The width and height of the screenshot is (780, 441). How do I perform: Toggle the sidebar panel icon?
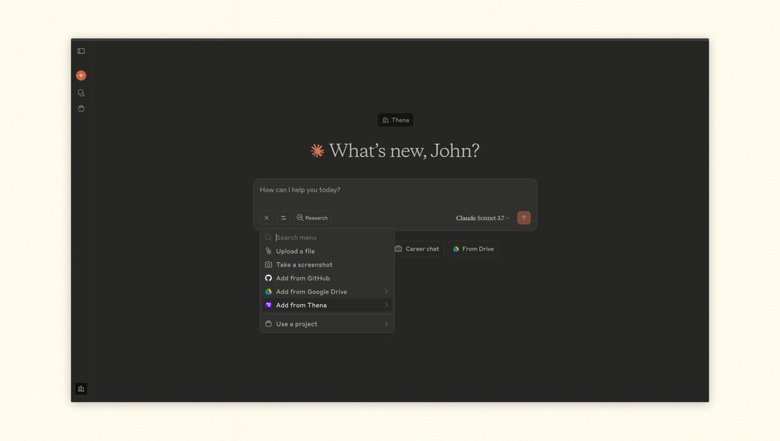pyautogui.click(x=81, y=51)
